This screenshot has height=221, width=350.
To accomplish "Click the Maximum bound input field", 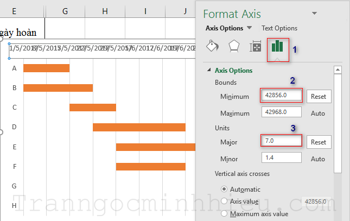I will click(282, 112).
